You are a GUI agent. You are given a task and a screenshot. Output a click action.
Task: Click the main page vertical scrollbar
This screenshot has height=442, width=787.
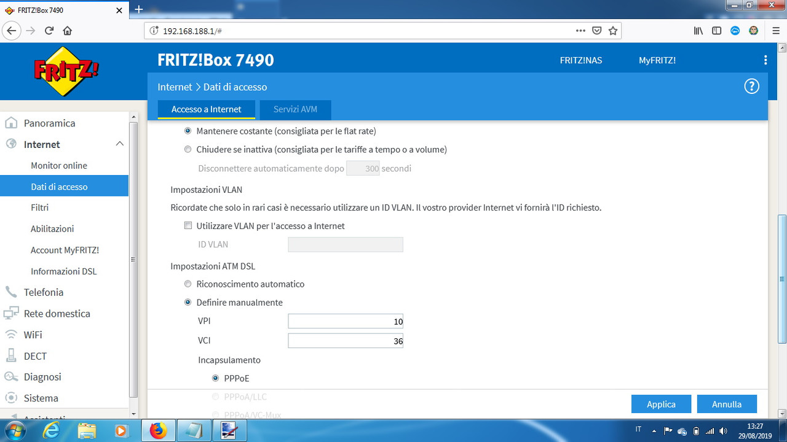pos(782,279)
